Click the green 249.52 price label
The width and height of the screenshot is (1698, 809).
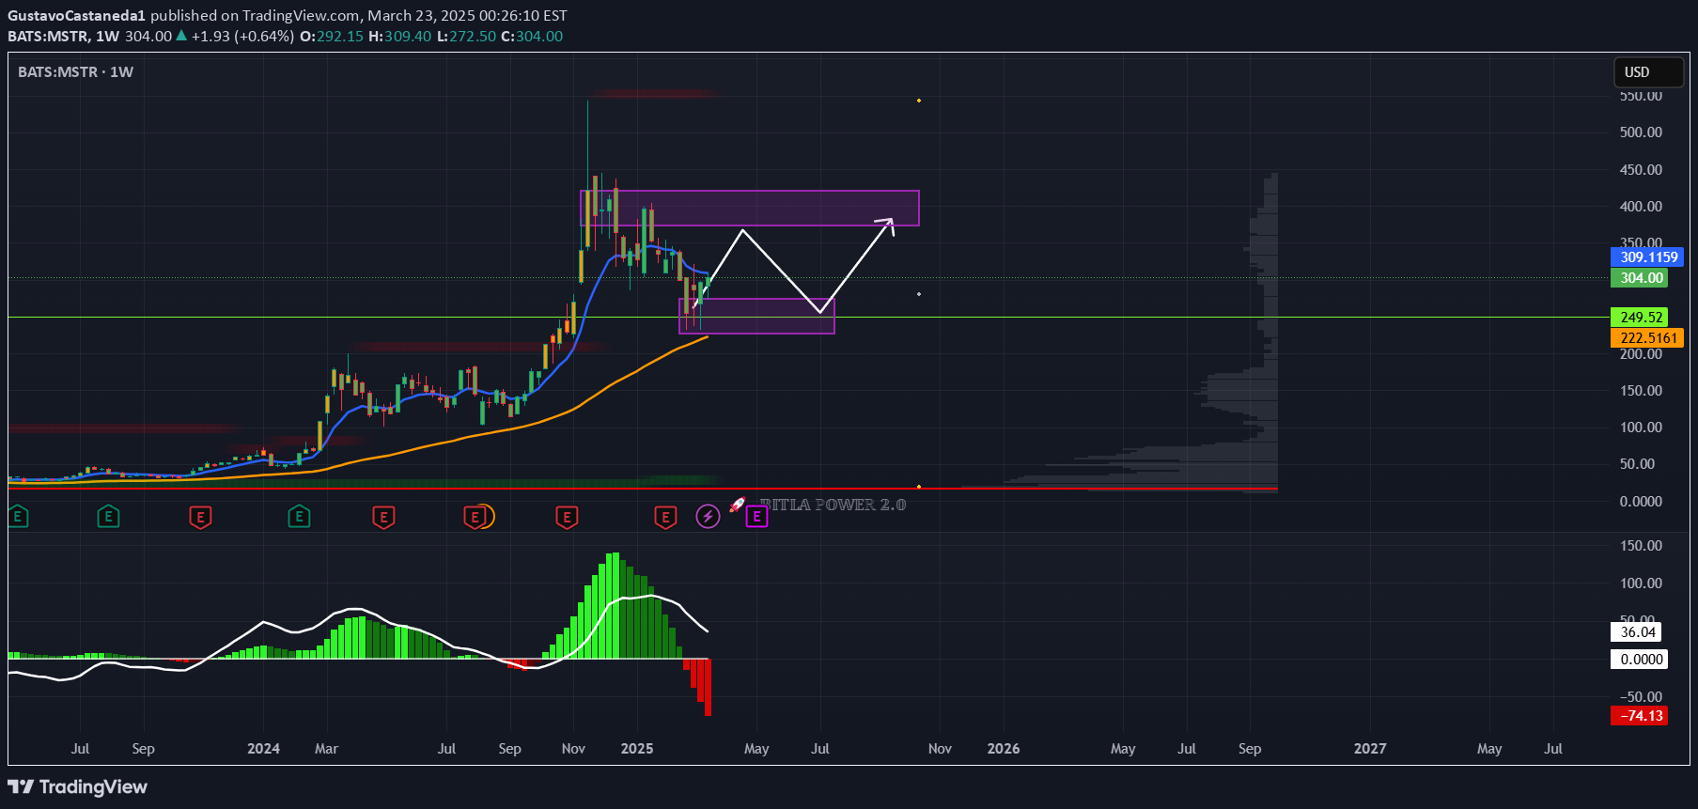coord(1641,317)
